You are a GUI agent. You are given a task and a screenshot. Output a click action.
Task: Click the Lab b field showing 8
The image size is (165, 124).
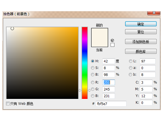tap(148, 74)
